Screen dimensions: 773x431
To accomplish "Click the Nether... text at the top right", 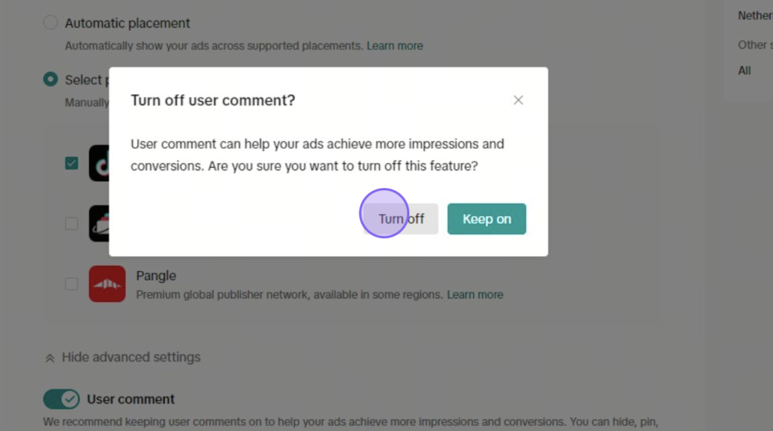I will pyautogui.click(x=755, y=16).
